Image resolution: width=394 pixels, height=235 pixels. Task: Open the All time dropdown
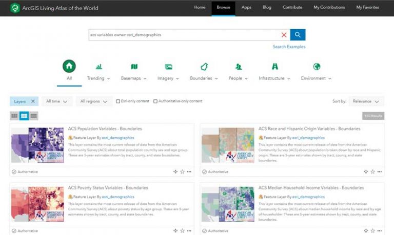[x=57, y=101]
